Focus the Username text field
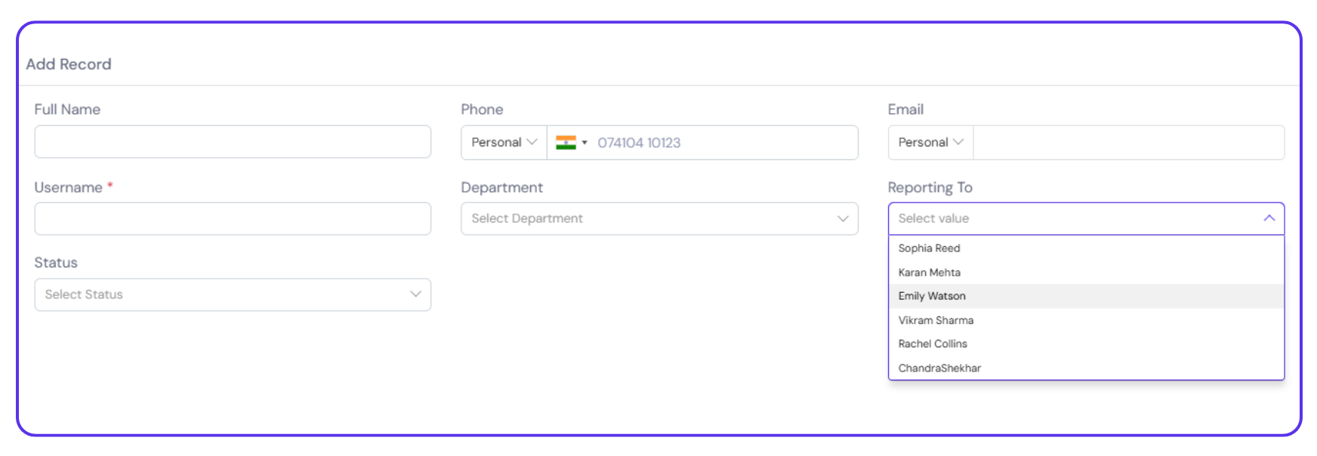Screen dimensions: 1317x456 (233, 219)
